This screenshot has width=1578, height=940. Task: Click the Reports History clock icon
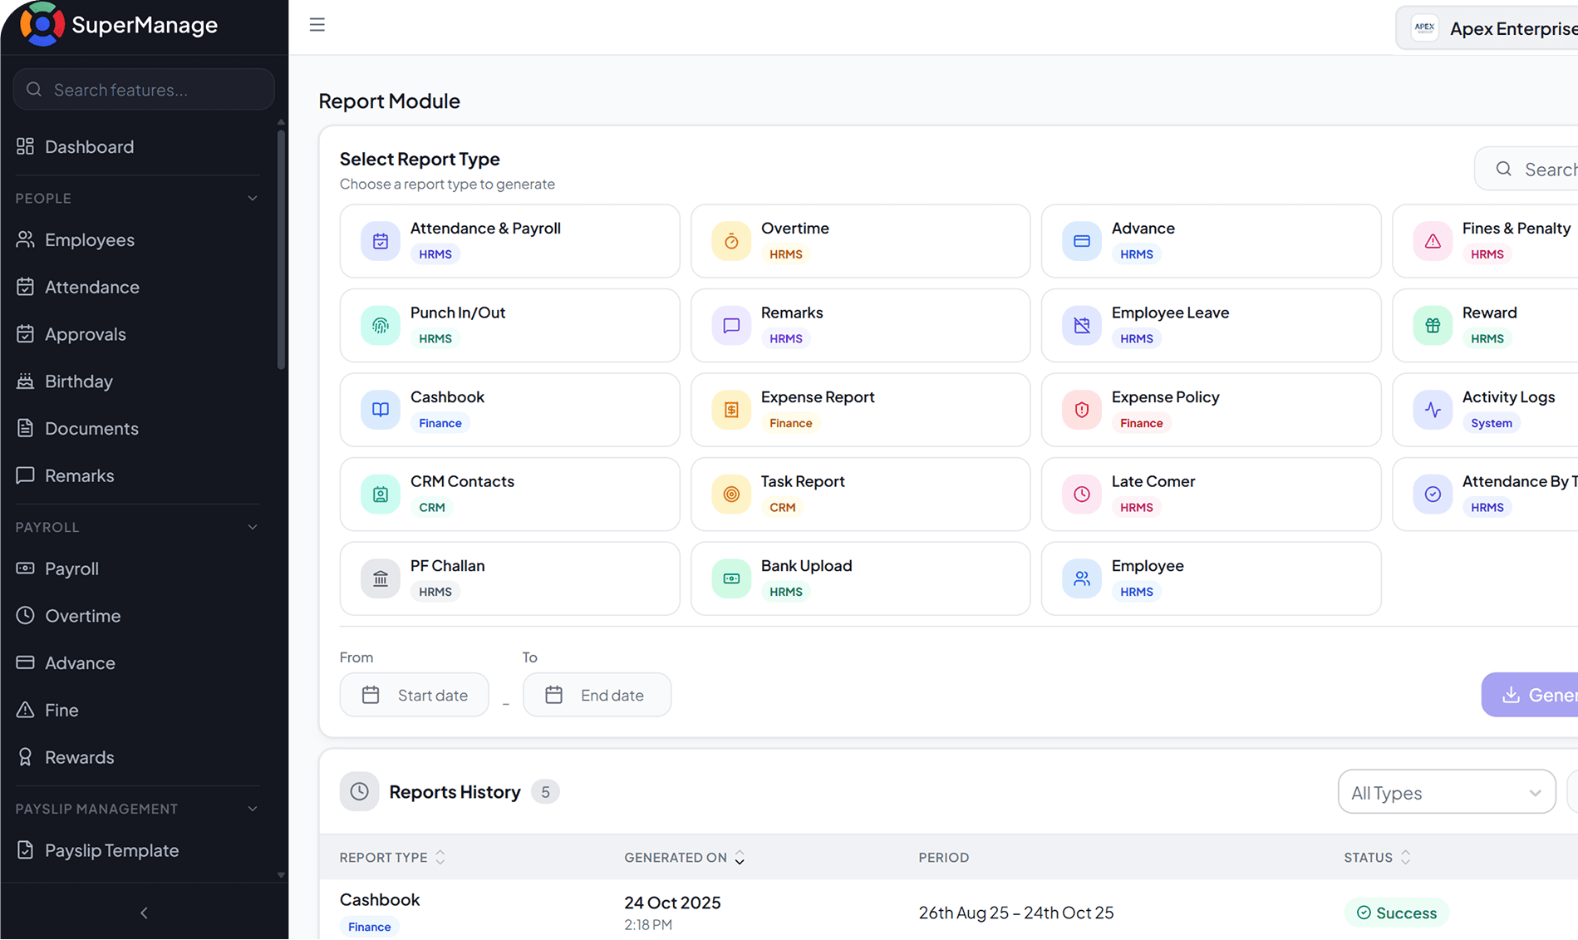[359, 792]
